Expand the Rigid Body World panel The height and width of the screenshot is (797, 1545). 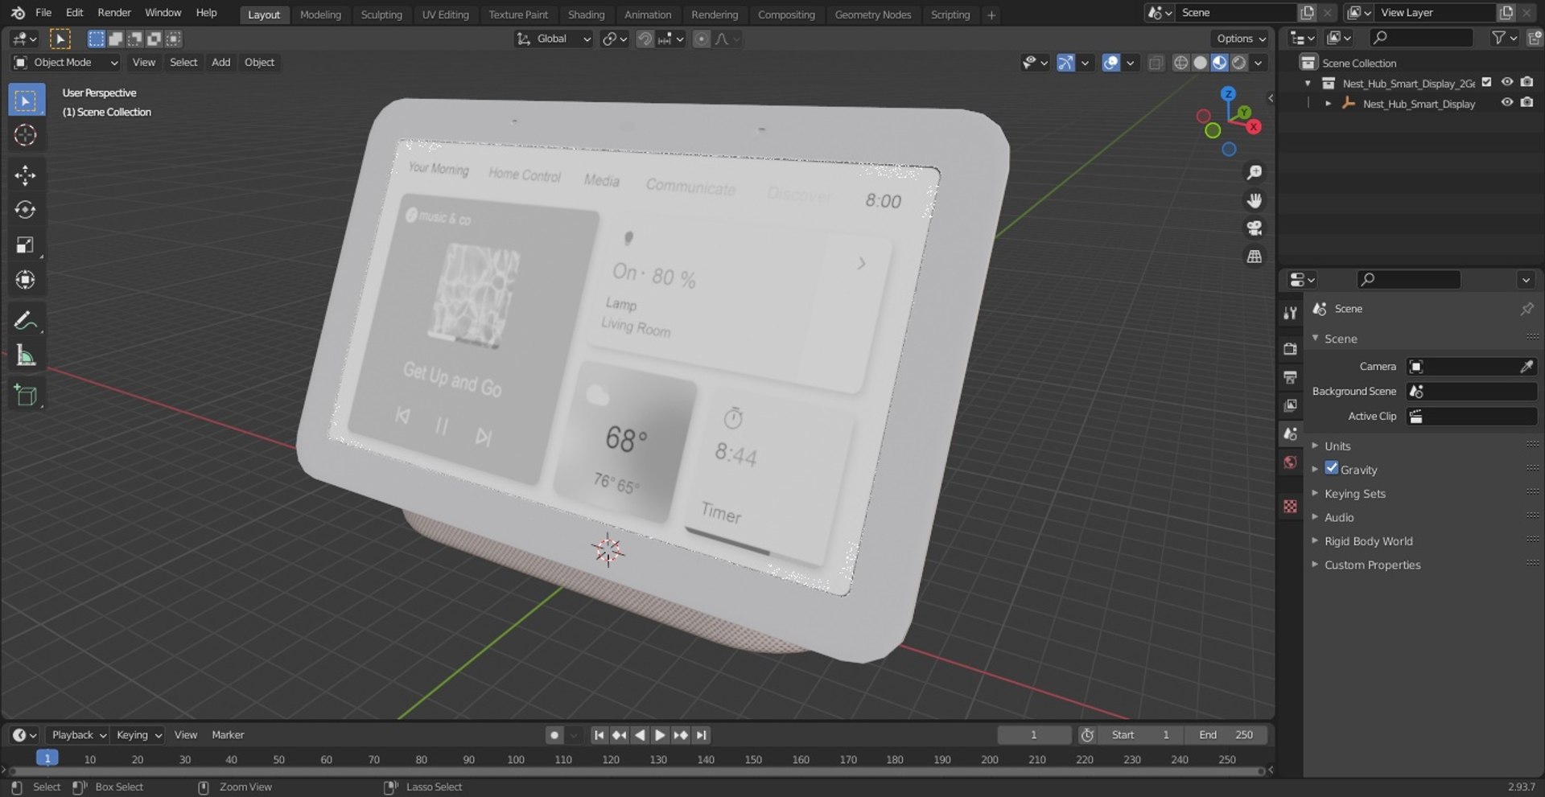pyautogui.click(x=1368, y=541)
